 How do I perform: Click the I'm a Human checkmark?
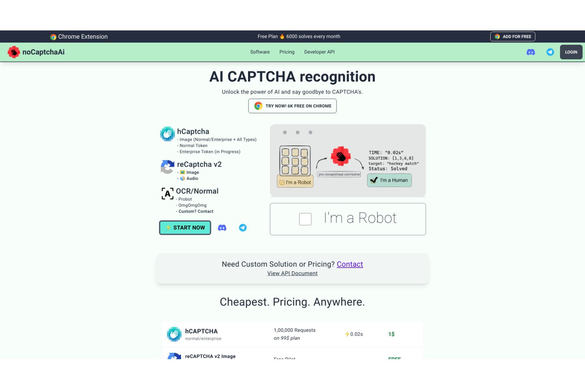pyautogui.click(x=374, y=180)
